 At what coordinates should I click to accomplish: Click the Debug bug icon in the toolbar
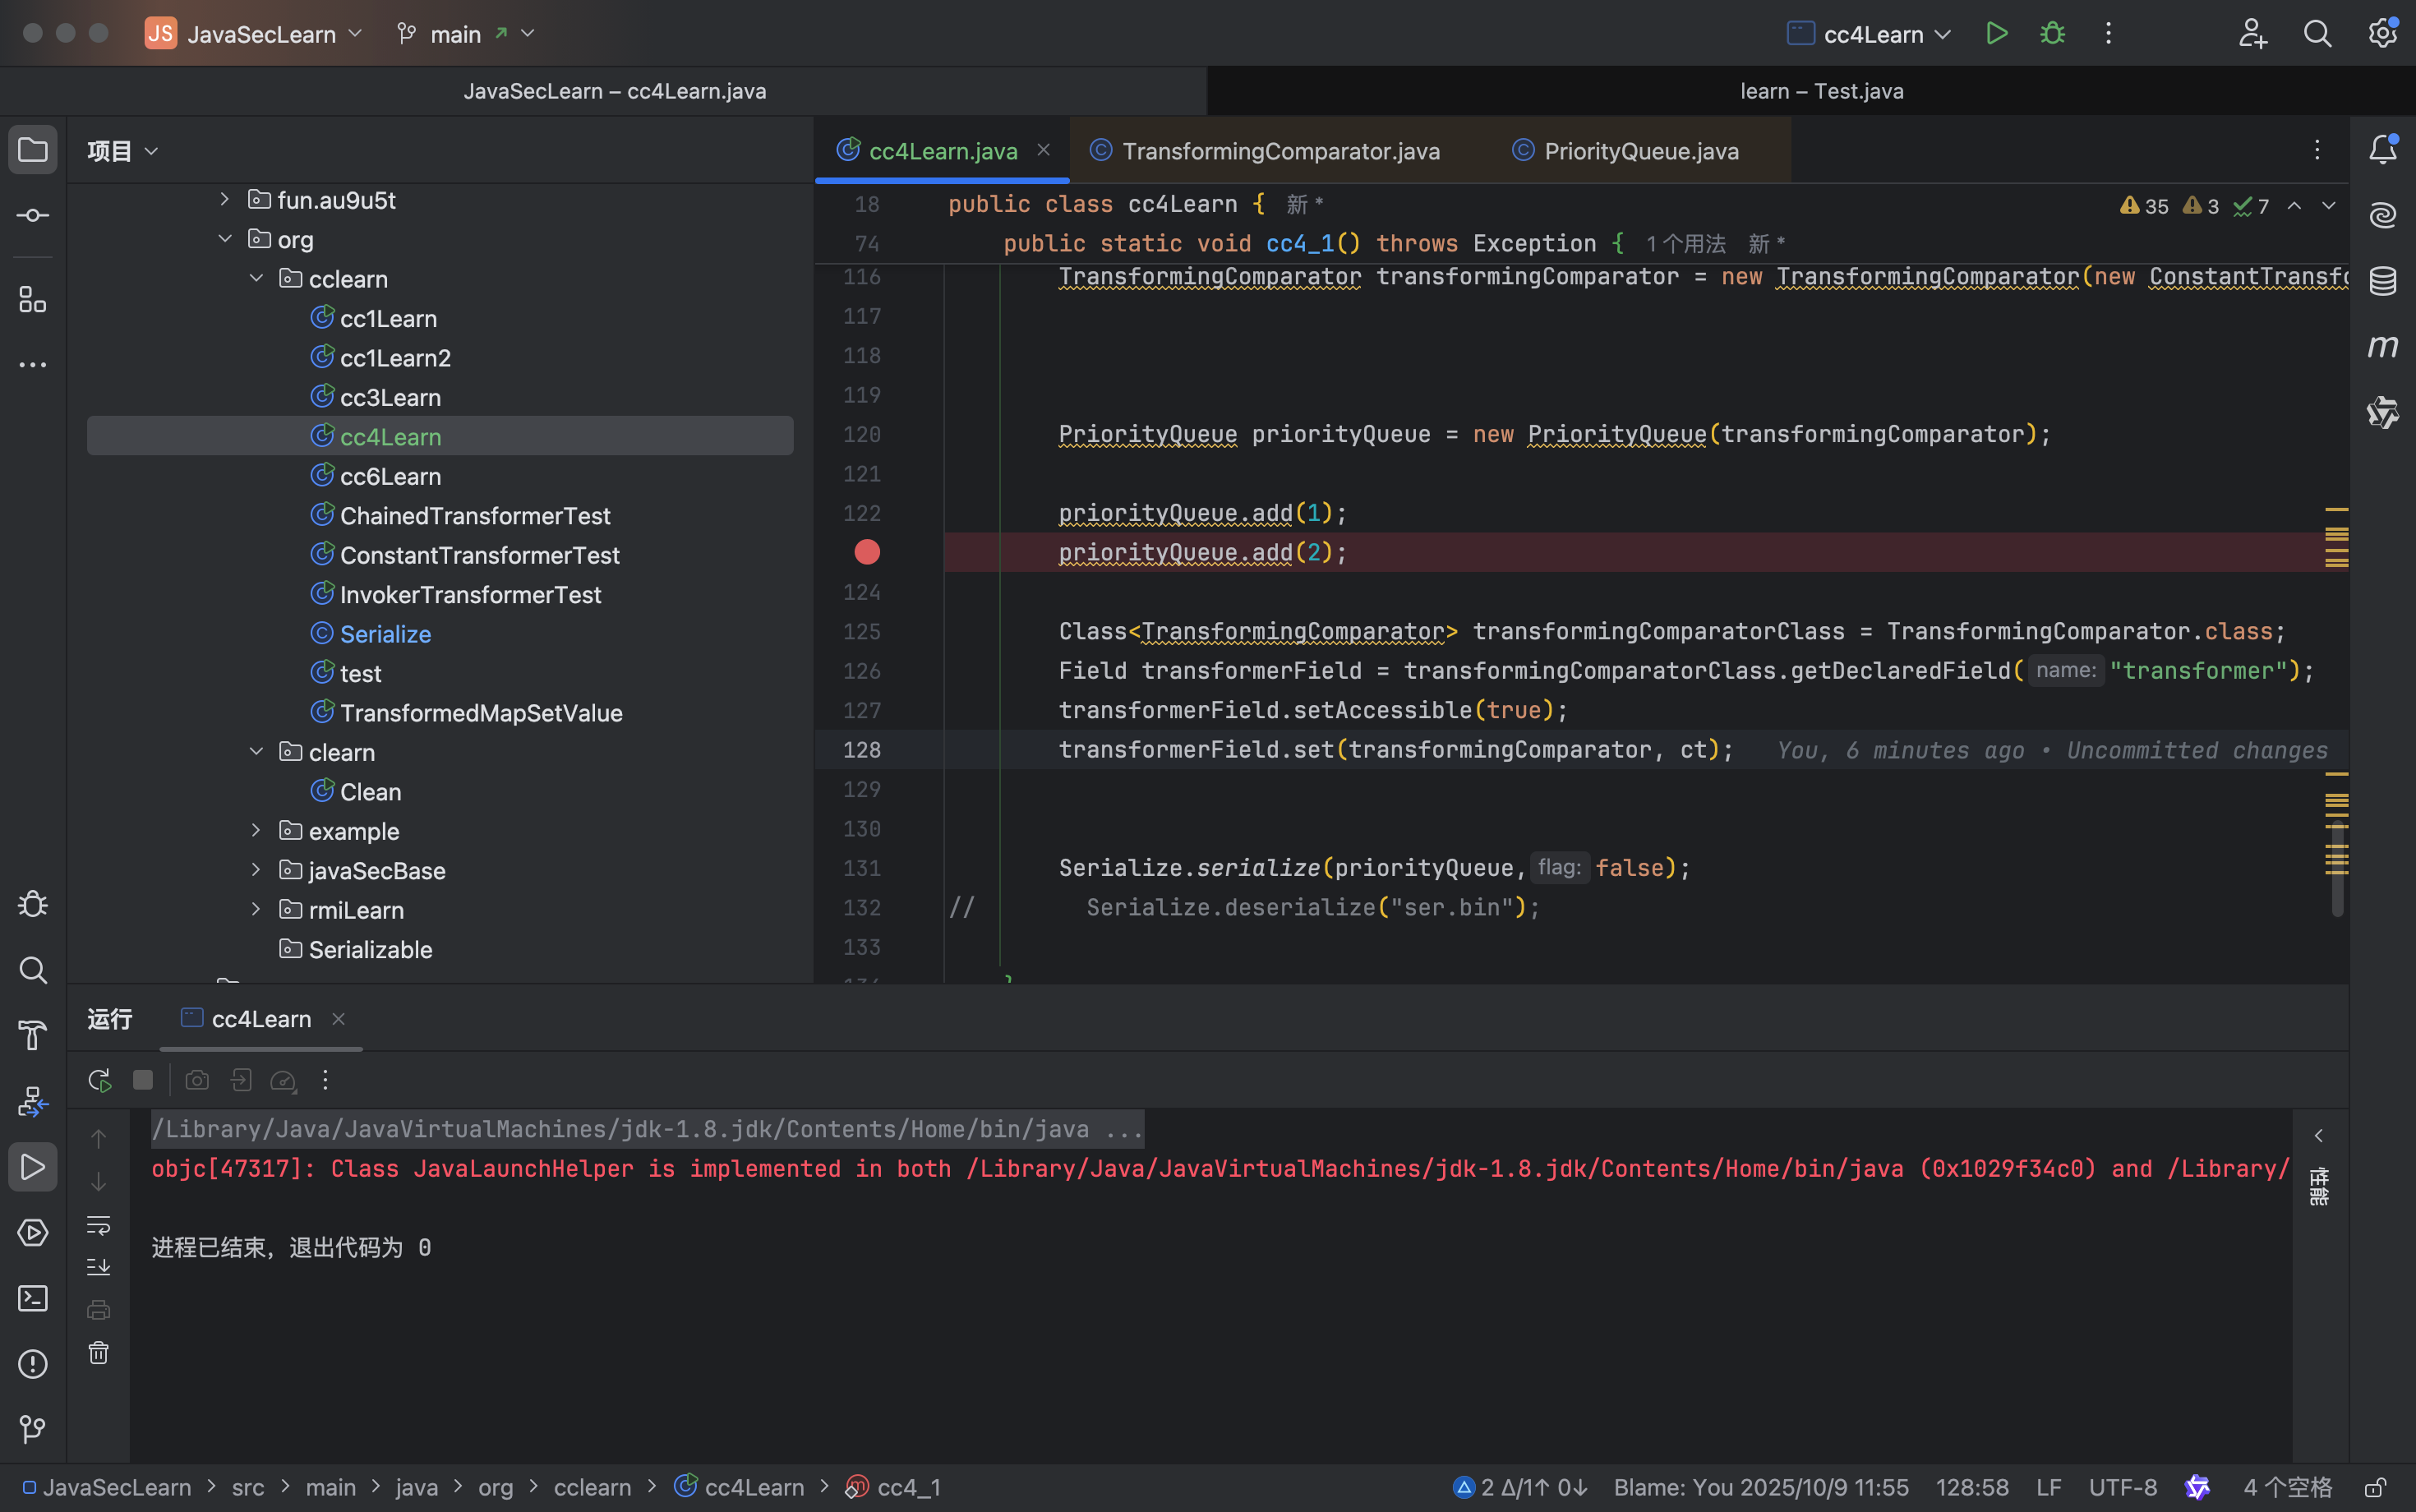tap(2052, 34)
